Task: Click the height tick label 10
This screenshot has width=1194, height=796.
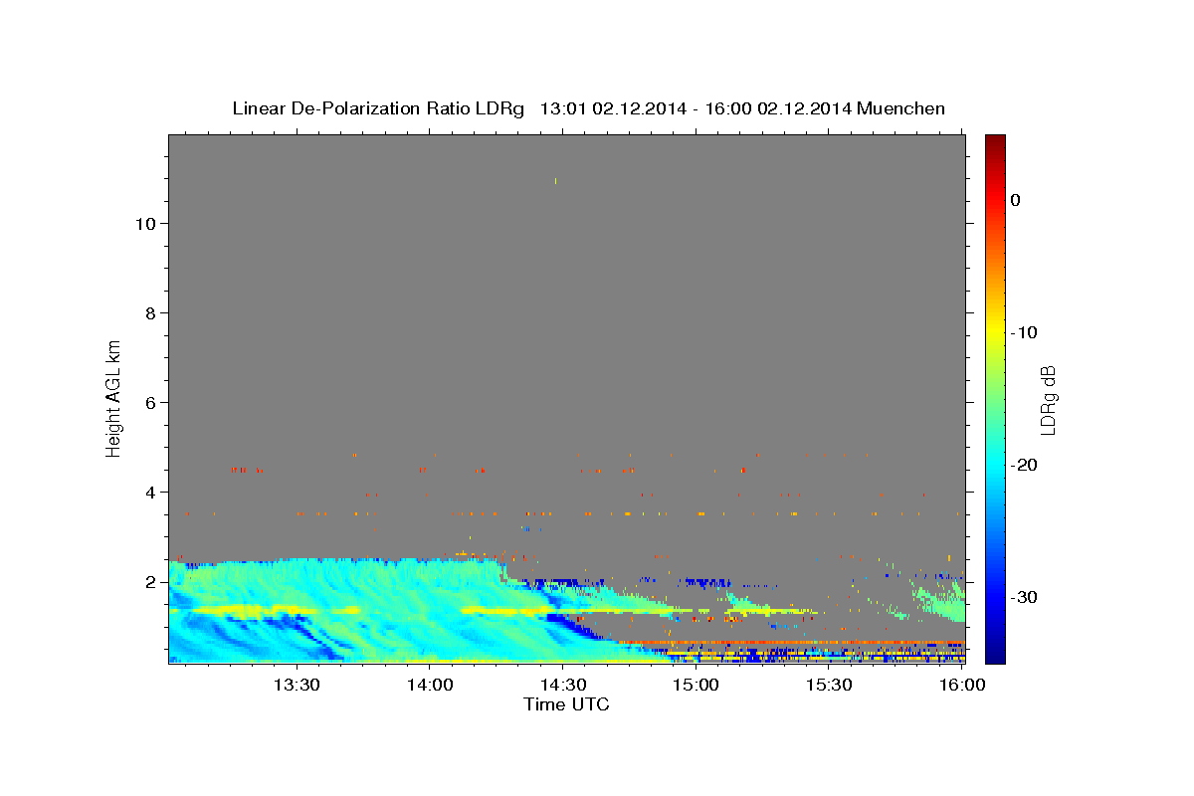Action: (145, 223)
